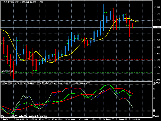161x121 pixels.
Task: Click the 19 Jun 00:00 time label
Action: coord(83,119)
